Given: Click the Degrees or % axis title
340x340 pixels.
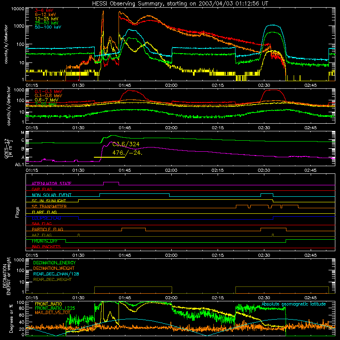Looking at the screenshot, I should click(11, 318).
